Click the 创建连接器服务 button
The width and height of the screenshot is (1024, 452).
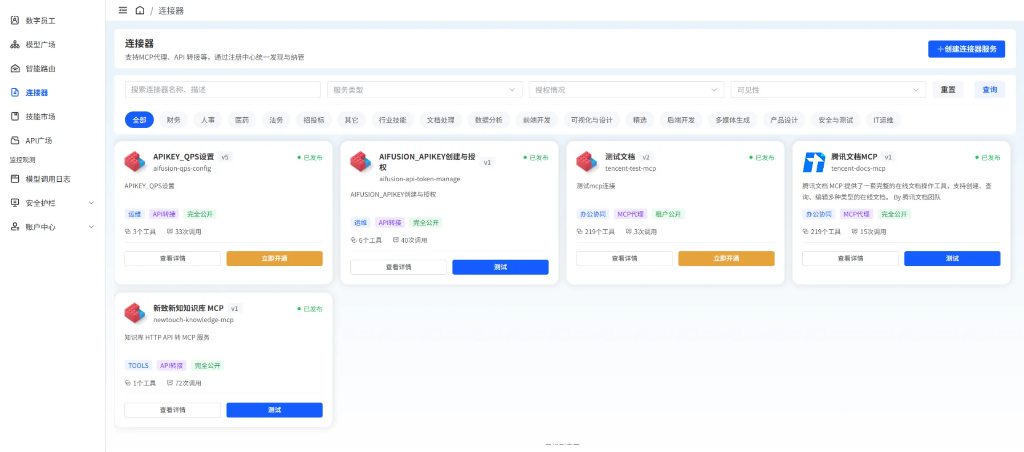[x=967, y=49]
